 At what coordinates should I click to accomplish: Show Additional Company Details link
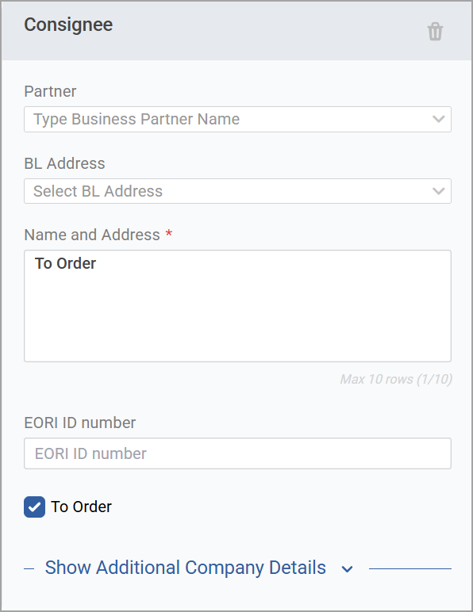point(185,568)
